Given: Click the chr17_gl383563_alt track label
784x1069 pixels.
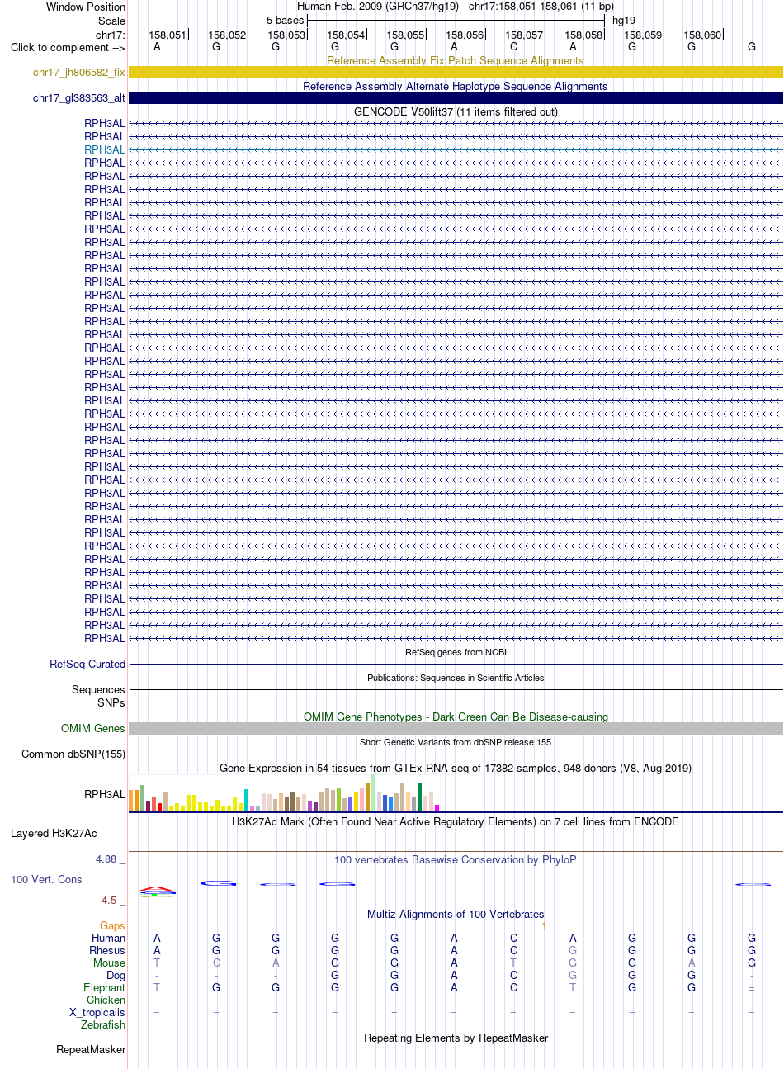Looking at the screenshot, I should click(x=79, y=98).
